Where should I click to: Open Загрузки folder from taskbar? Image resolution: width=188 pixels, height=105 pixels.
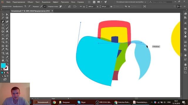coord(65,102)
